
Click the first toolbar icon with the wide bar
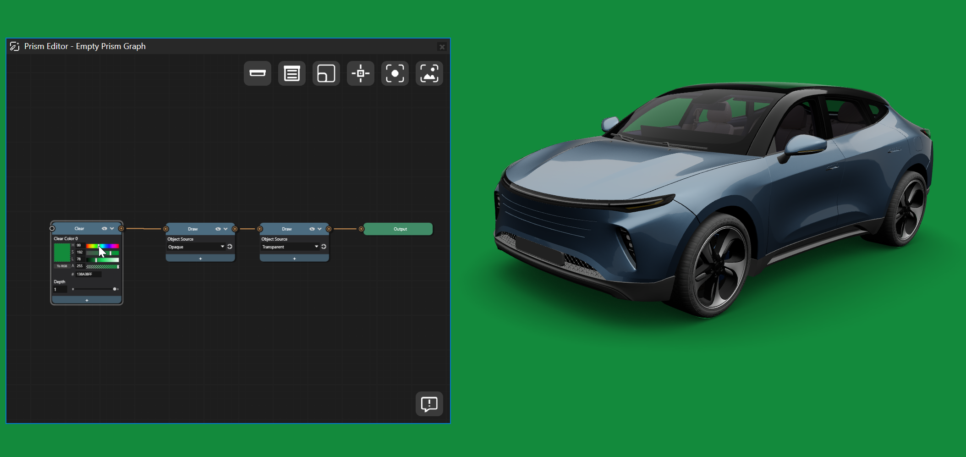point(258,73)
